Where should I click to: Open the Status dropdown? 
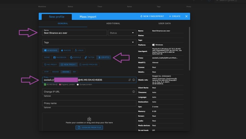point(122,33)
